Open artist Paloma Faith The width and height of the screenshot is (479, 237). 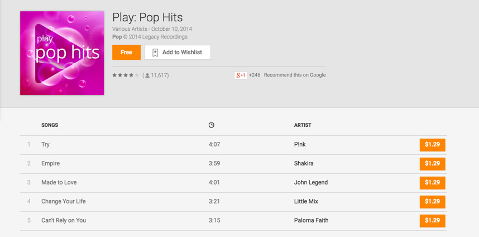[311, 220]
